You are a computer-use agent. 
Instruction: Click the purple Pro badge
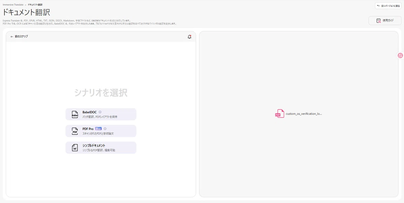click(x=98, y=129)
